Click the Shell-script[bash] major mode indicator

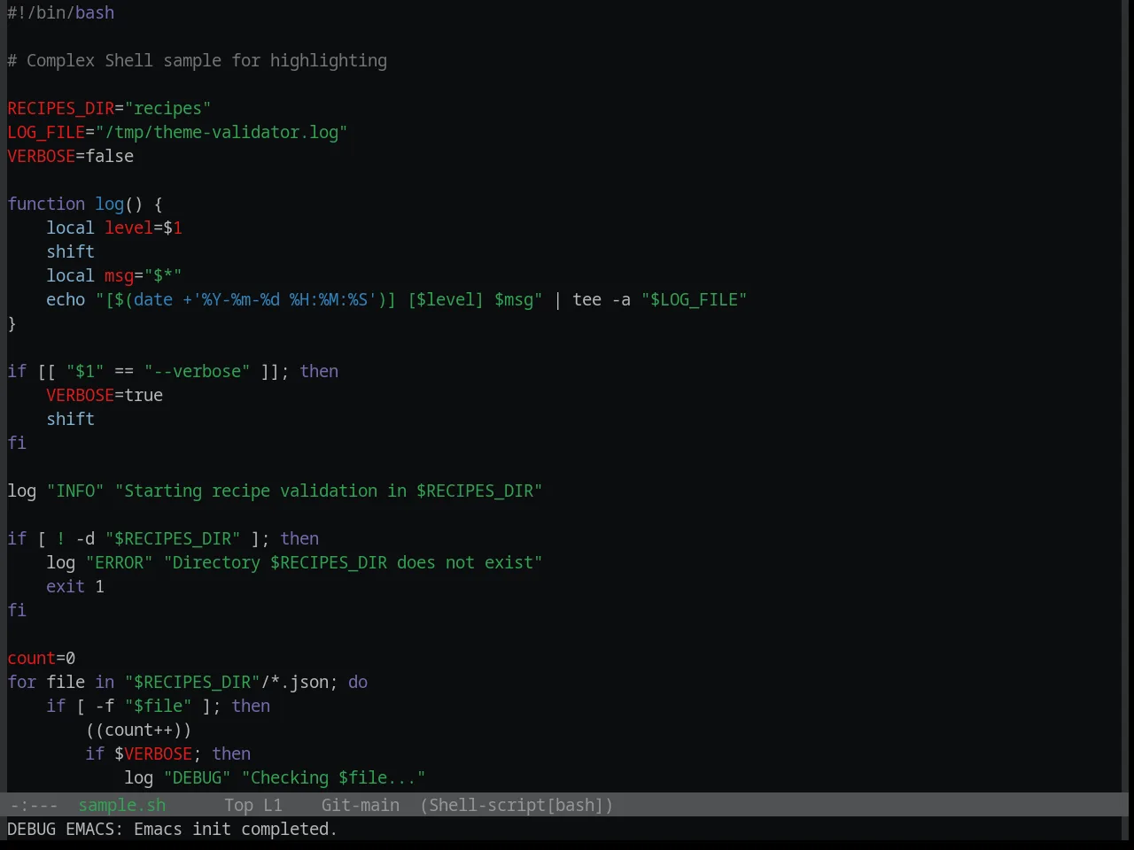(517, 805)
